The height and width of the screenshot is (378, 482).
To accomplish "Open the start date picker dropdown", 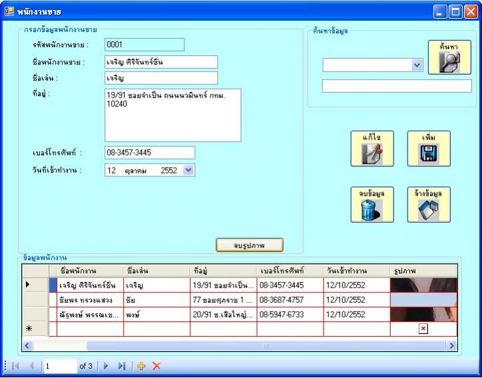I will pos(187,170).
